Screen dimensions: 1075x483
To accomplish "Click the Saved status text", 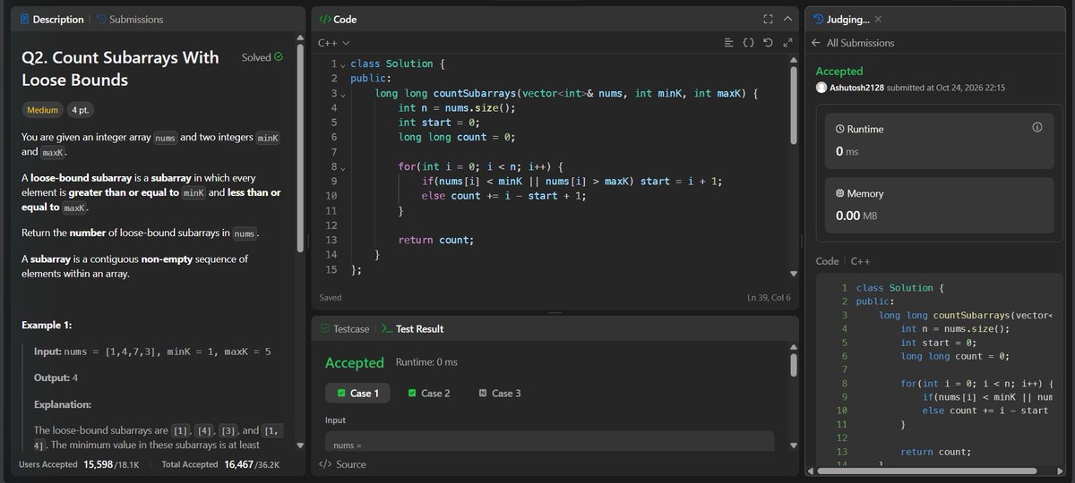I will coord(330,297).
